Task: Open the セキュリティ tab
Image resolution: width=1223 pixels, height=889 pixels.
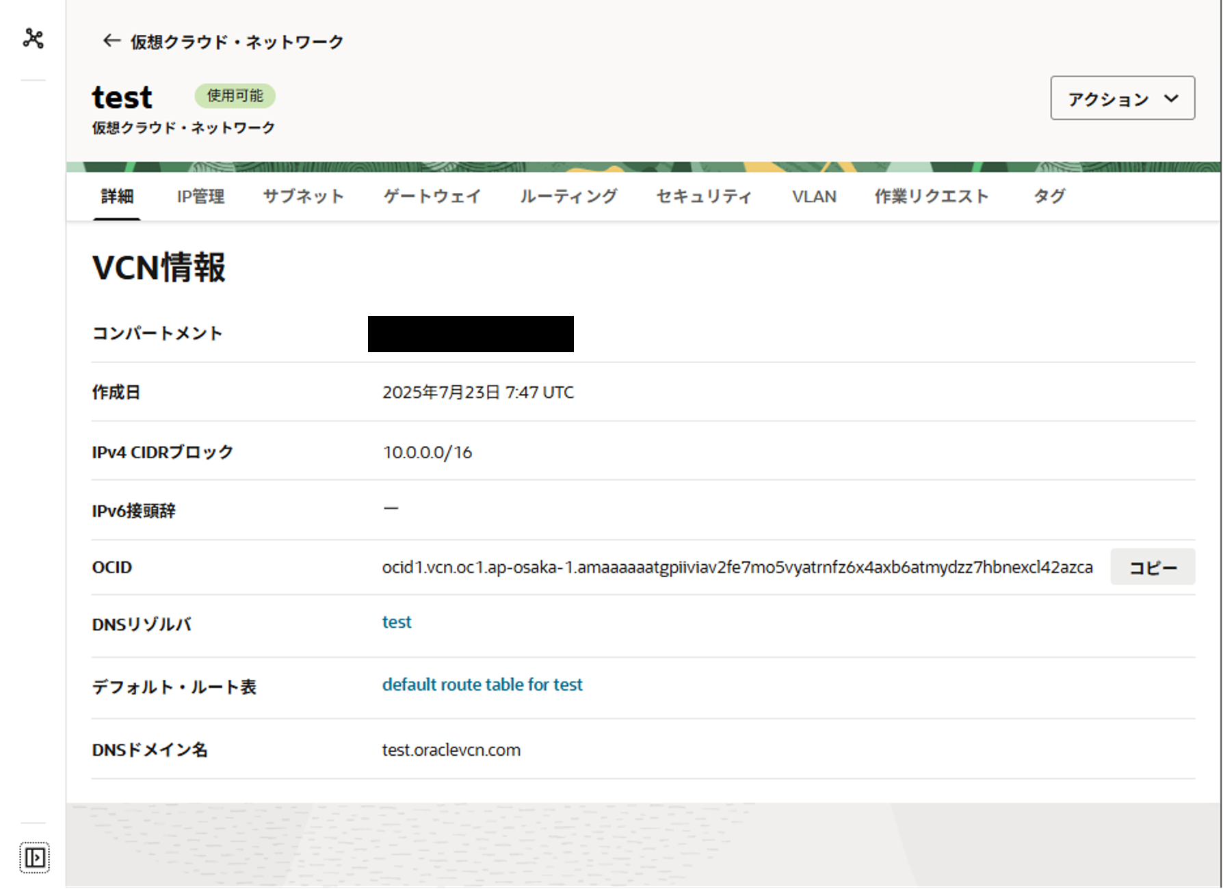Action: click(704, 197)
